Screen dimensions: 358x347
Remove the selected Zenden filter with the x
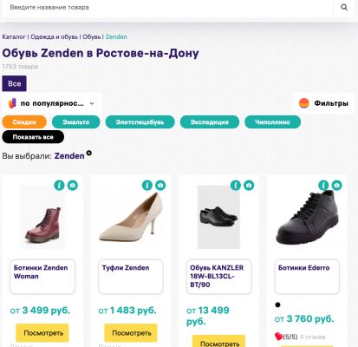click(89, 153)
